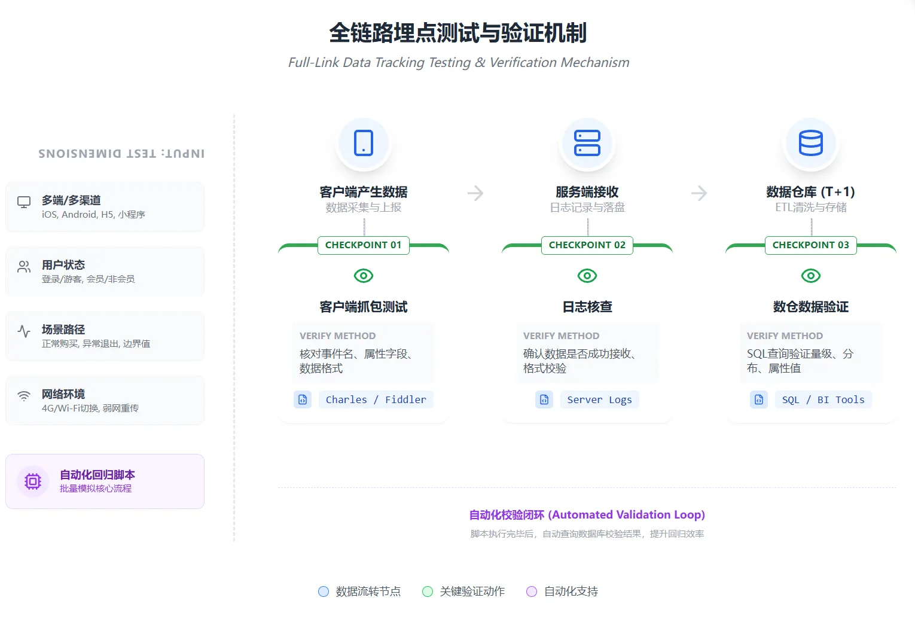Click the Wi-Fi icon beside 网络环境
915x622 pixels.
[x=24, y=396]
